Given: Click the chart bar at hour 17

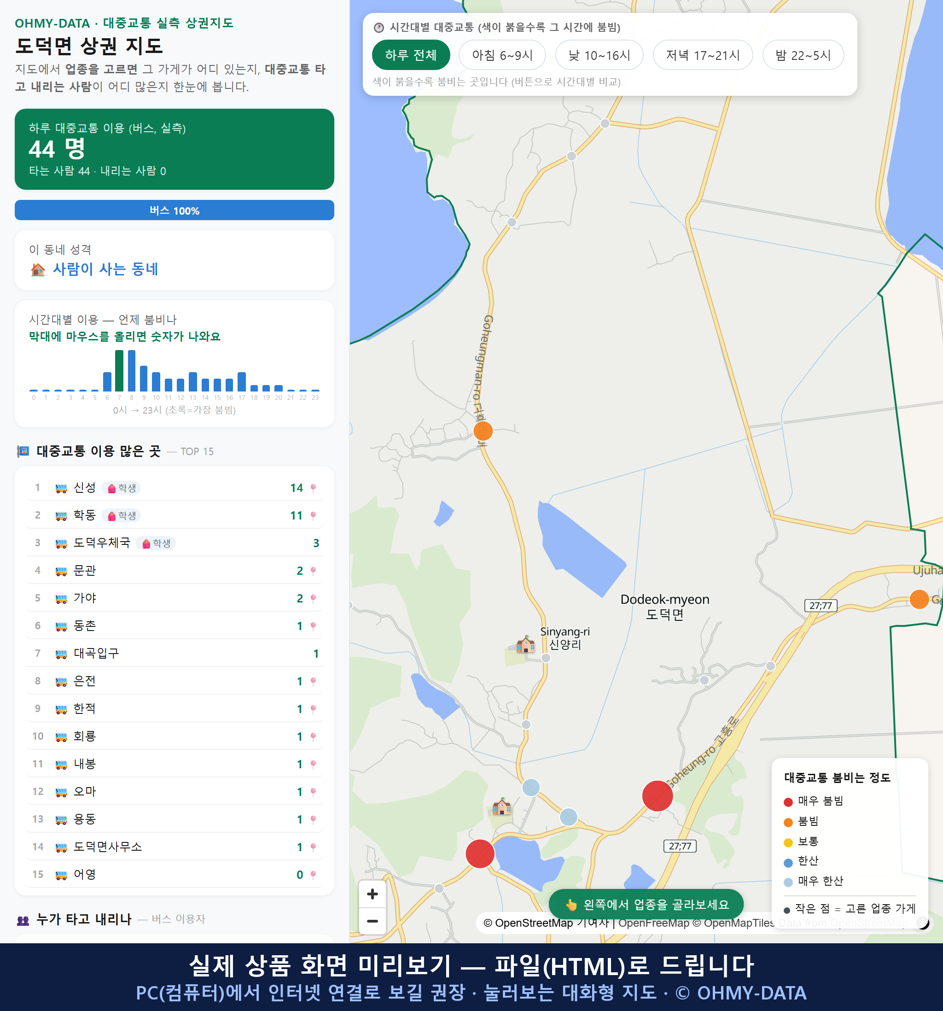Looking at the screenshot, I should 242,382.
